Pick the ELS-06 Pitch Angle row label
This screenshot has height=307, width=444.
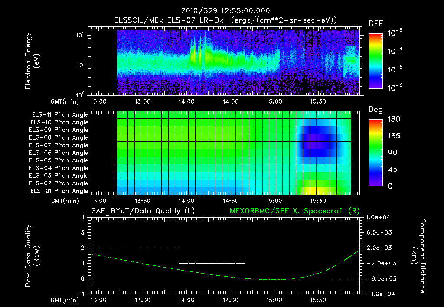pos(59,153)
